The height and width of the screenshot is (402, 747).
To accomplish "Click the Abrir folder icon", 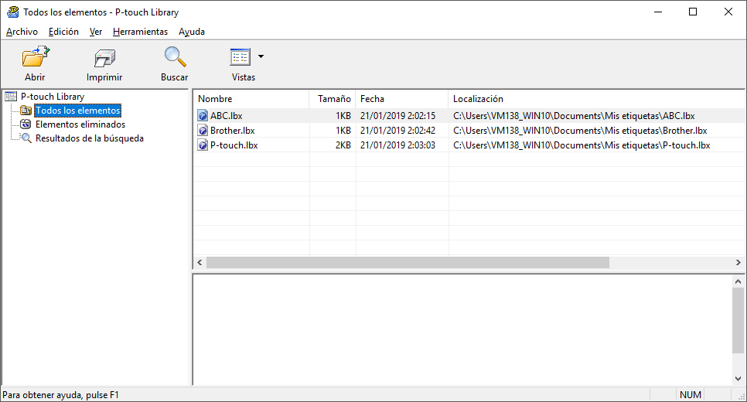I will [36, 57].
